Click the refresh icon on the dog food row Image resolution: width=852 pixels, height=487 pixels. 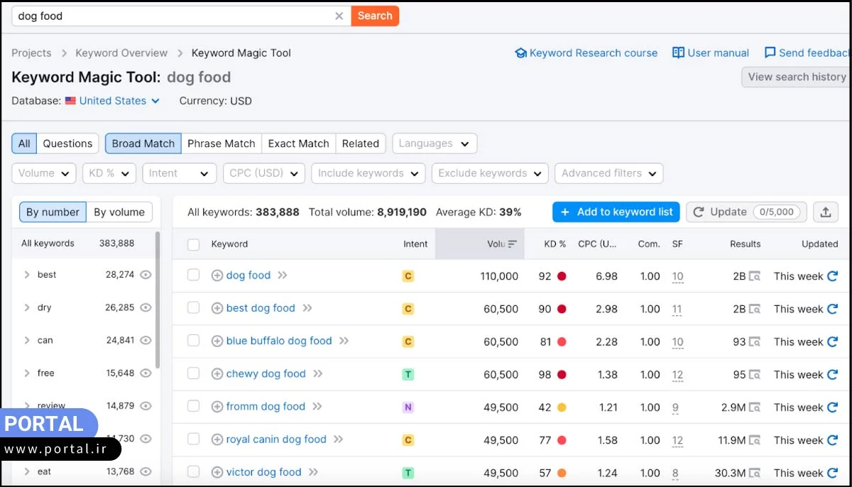pos(832,275)
